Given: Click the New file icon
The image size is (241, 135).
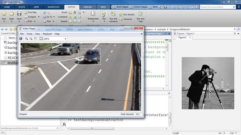Looking at the screenshot, I should (4, 13).
